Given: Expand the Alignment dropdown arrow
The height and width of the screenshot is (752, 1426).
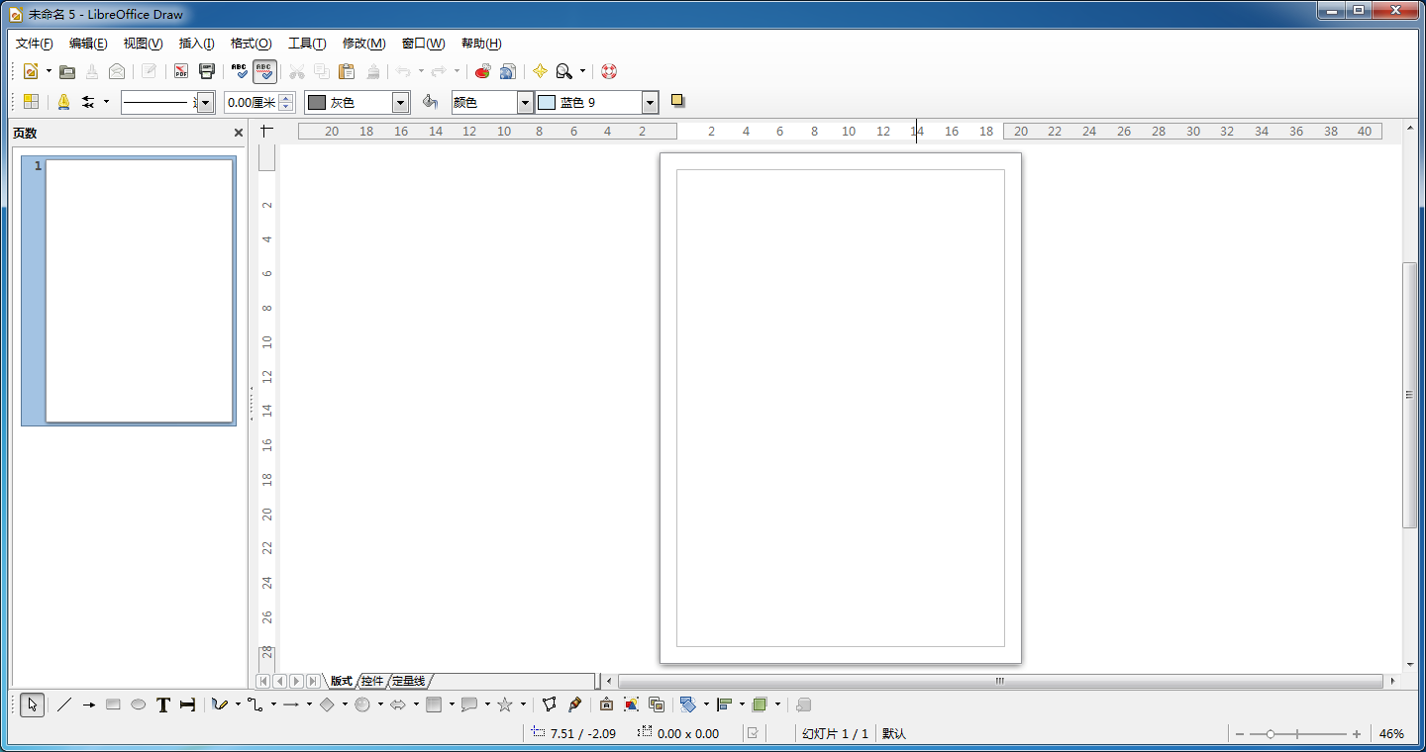Looking at the screenshot, I should click(742, 705).
